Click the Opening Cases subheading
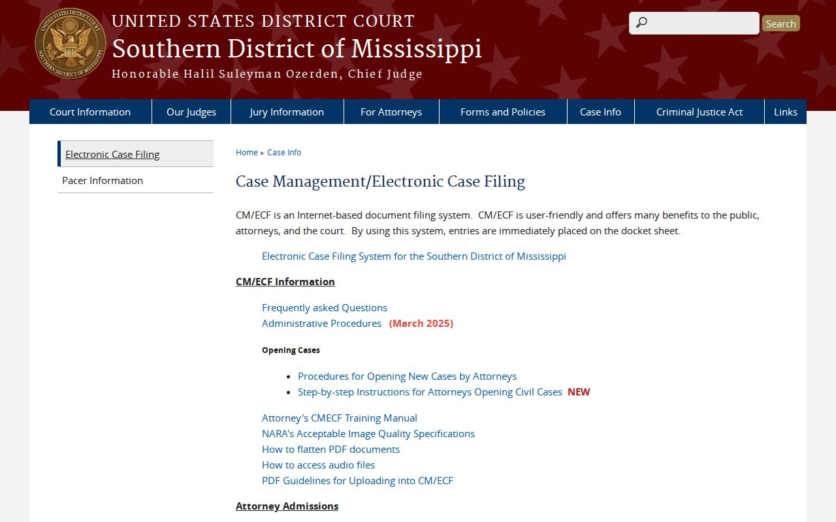Image resolution: width=836 pixels, height=522 pixels. click(291, 350)
